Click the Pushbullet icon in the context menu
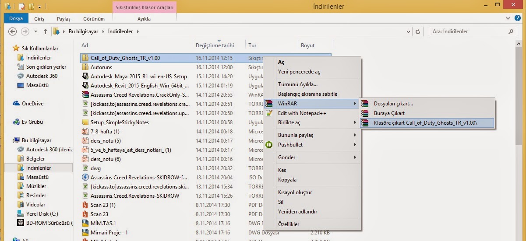526x241 pixels. pyautogui.click(x=269, y=145)
